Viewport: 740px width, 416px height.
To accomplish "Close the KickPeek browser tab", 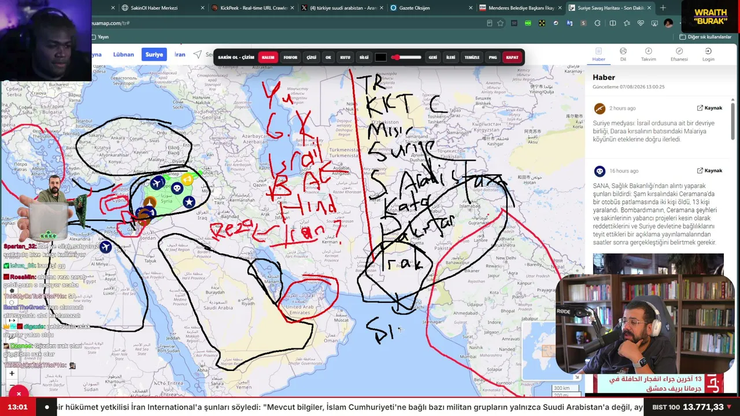I will pyautogui.click(x=291, y=8).
